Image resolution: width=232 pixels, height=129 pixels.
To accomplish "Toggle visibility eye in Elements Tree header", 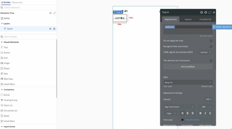I will click(51, 13).
